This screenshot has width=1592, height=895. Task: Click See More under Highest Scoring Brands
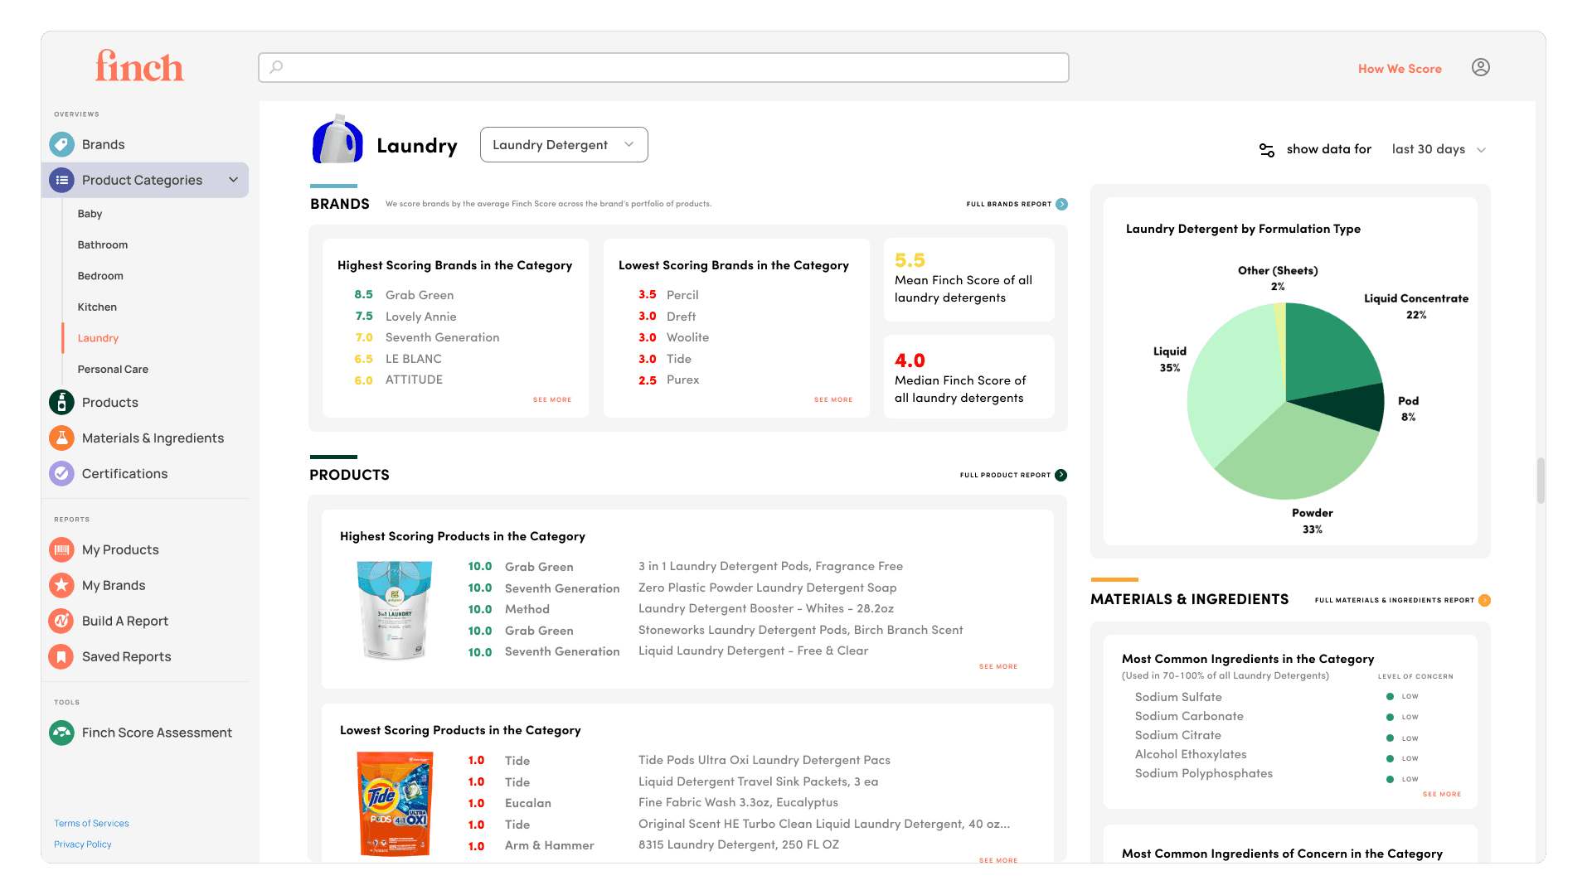(x=552, y=399)
